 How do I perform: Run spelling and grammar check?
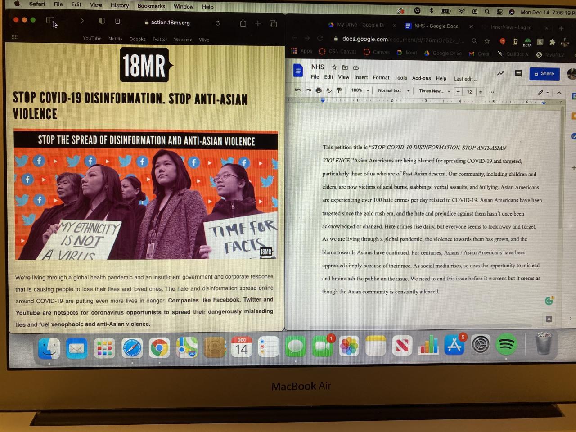(x=329, y=90)
